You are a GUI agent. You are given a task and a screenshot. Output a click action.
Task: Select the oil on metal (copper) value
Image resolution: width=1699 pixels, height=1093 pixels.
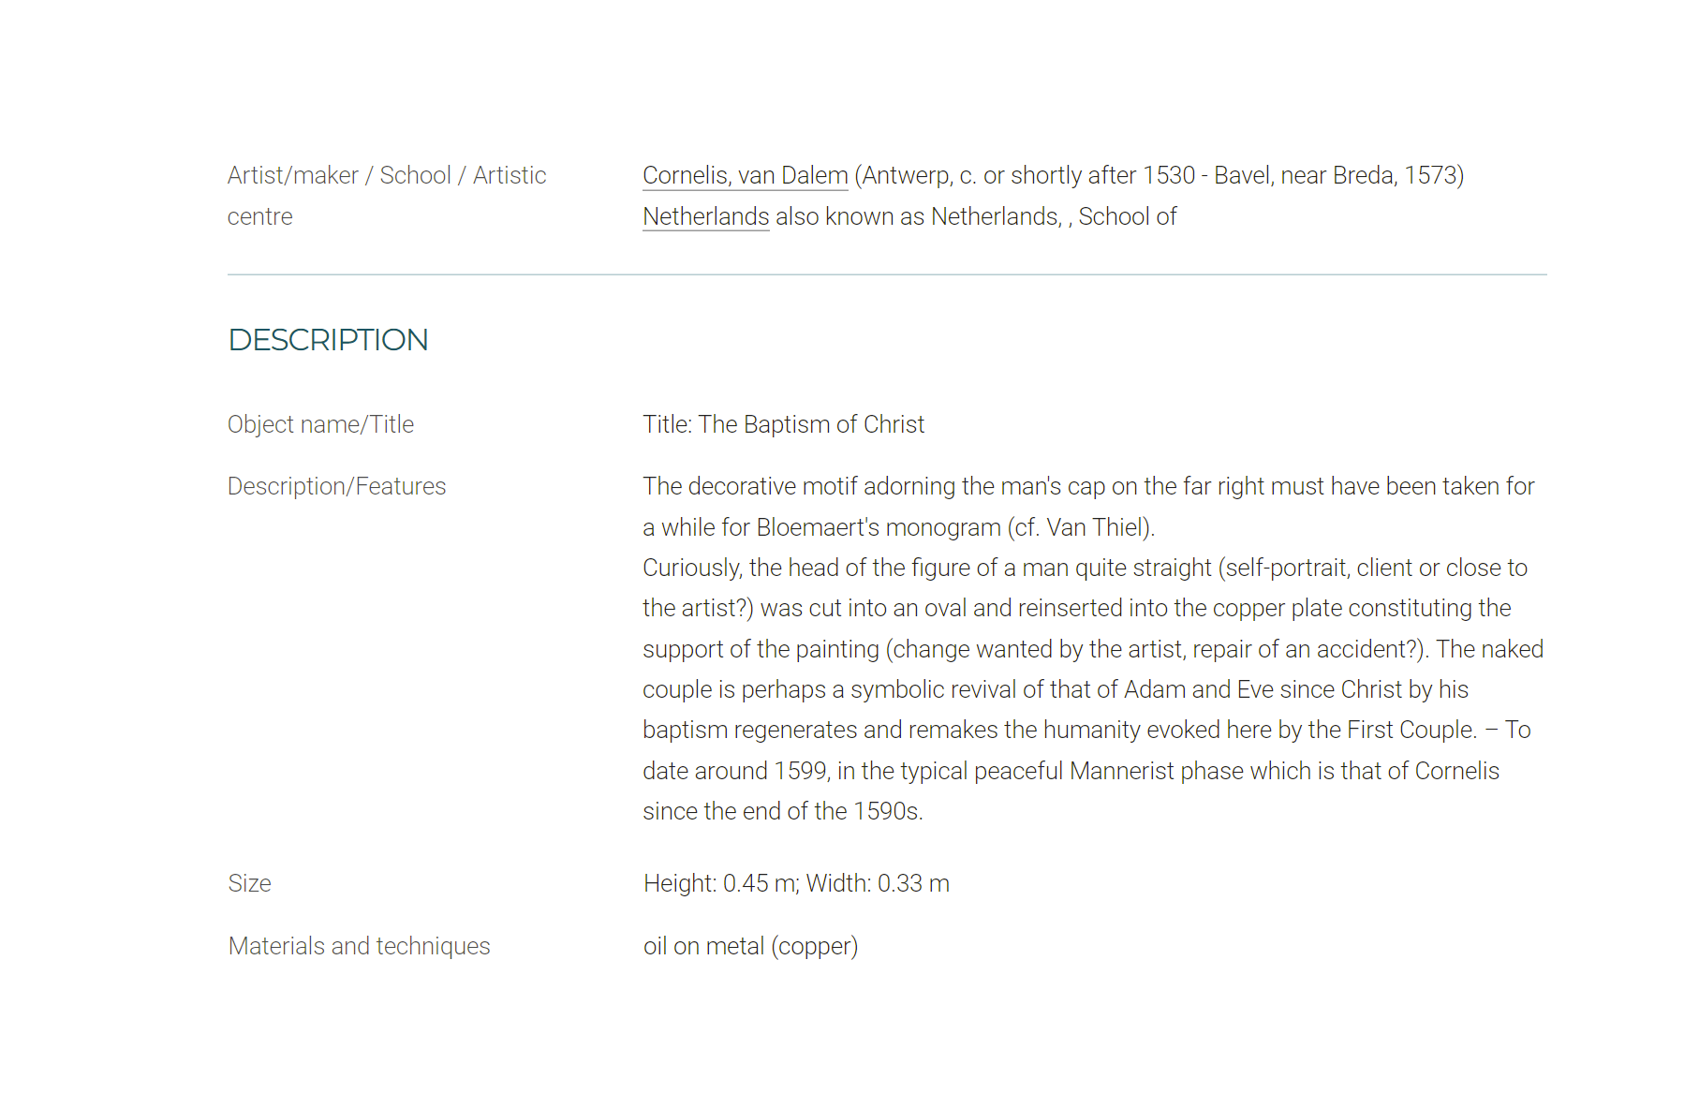click(x=750, y=946)
